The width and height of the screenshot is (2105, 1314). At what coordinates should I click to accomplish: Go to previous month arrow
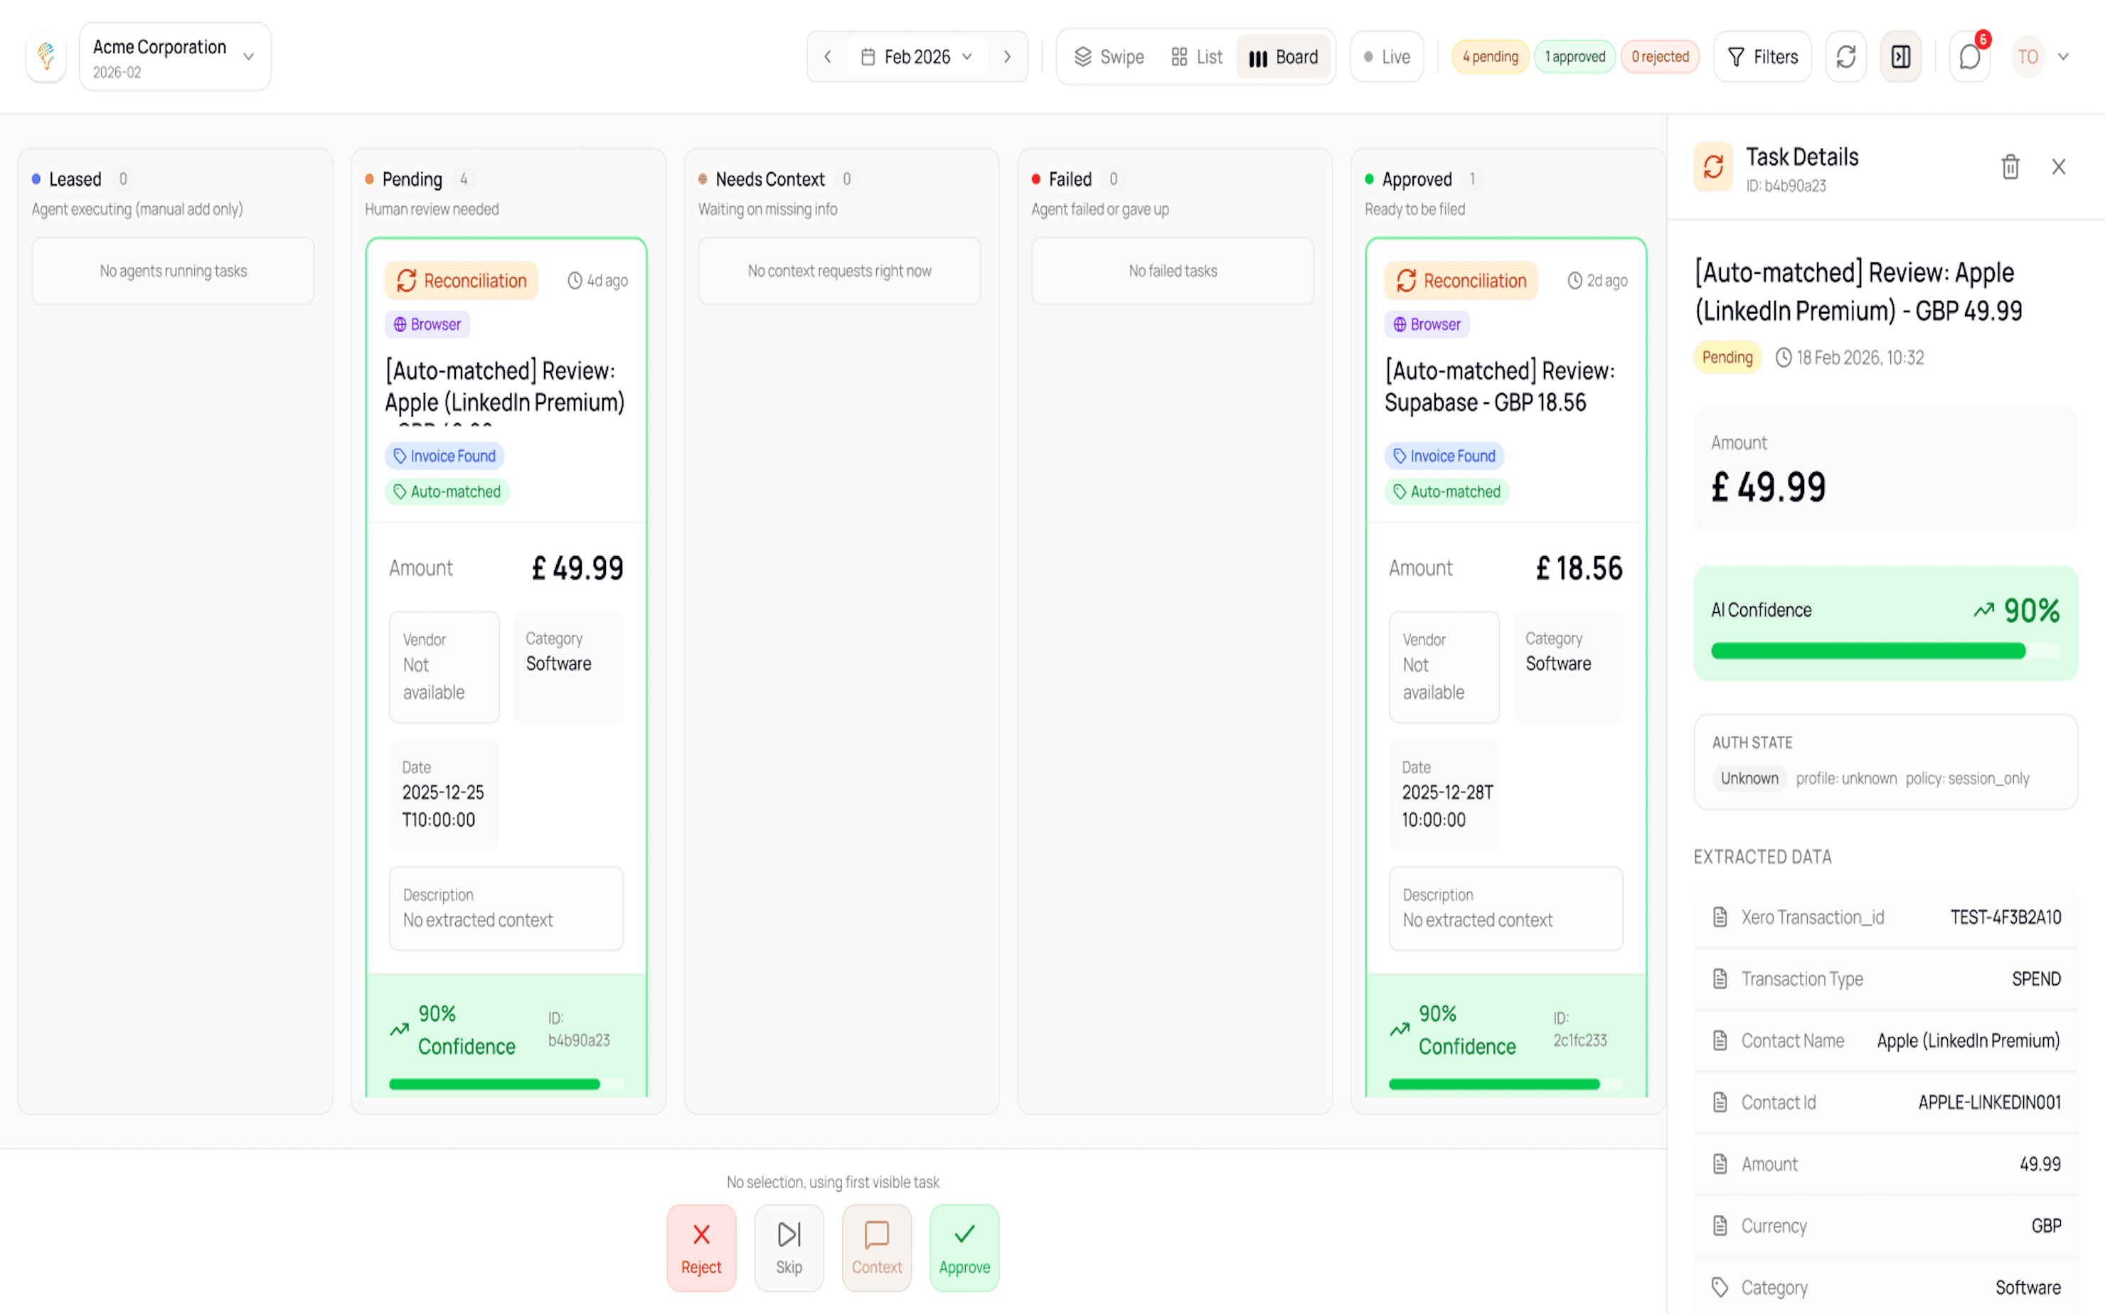pos(827,58)
